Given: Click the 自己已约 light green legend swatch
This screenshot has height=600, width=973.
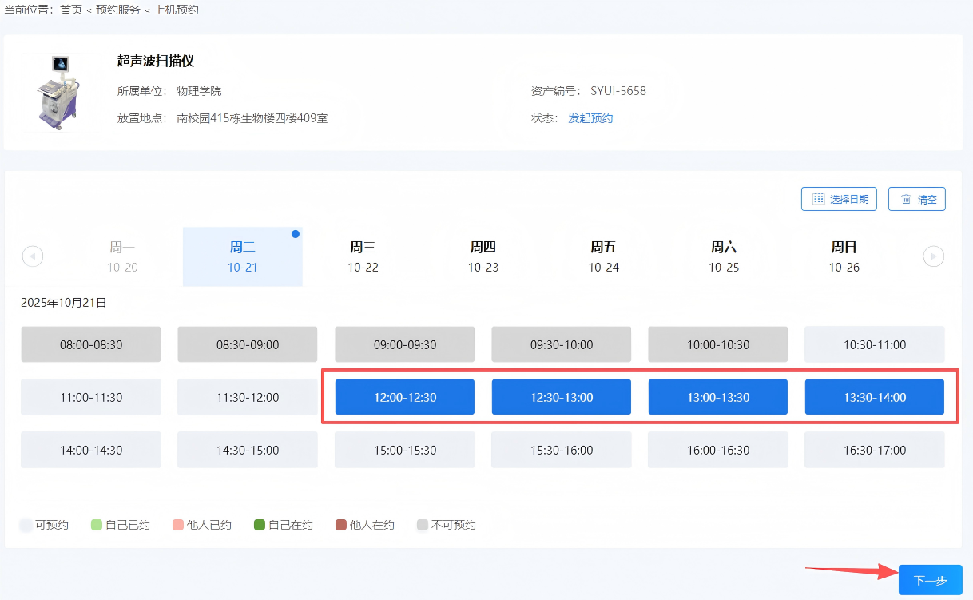Looking at the screenshot, I should tap(97, 525).
